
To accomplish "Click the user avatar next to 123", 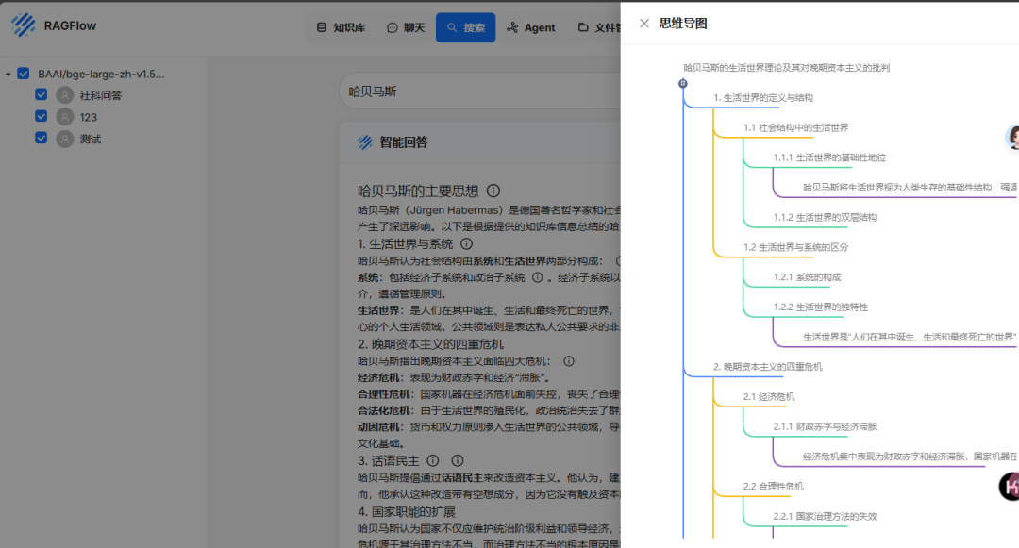I will pyautogui.click(x=65, y=117).
